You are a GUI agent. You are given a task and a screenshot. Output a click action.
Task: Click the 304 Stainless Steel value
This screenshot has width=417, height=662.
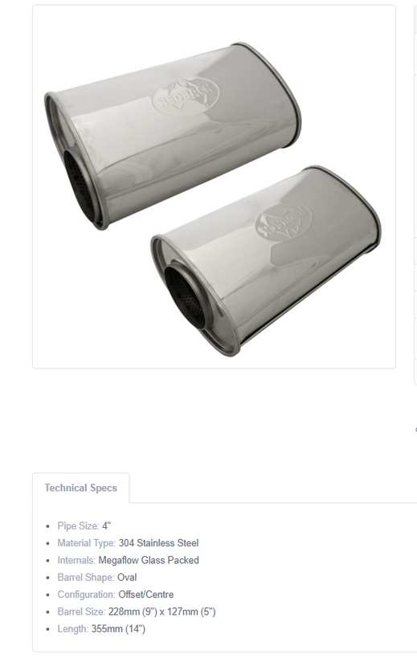[159, 543]
